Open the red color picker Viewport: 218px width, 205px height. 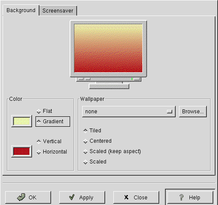pyautogui.click(x=22, y=151)
